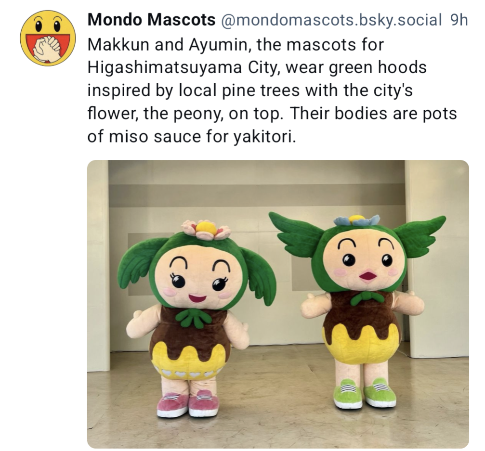Click the word Higashimatsuyama in the post

165,68
